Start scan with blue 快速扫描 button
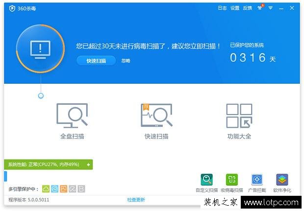 [x=96, y=61]
